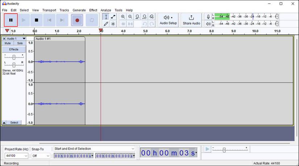Image resolution: width=299 pixels, height=166 pixels.
Task: Mute the Audio 1 track
Action: [x=8, y=43]
